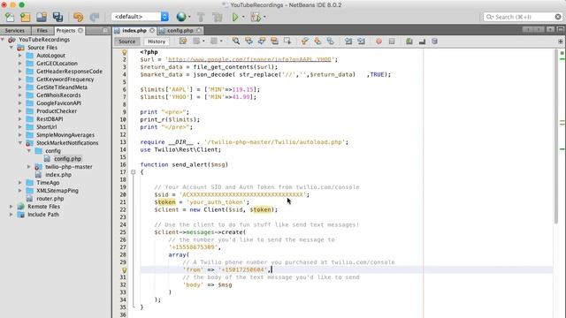Collapse the StockMarketNotifications folder
This screenshot has width=566, height=318.
(x=20, y=143)
